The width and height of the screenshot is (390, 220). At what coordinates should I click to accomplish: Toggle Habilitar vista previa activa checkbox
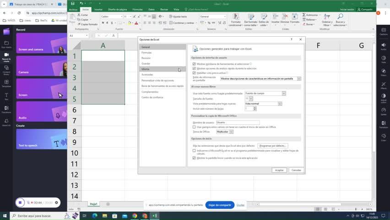(194, 73)
